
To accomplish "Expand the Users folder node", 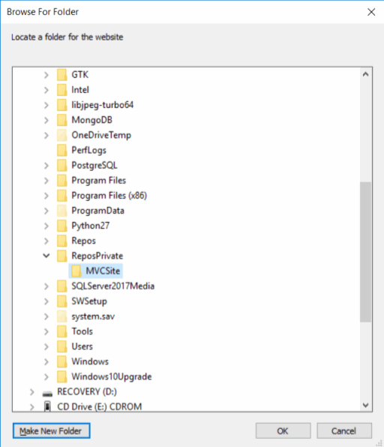I will pos(46,346).
